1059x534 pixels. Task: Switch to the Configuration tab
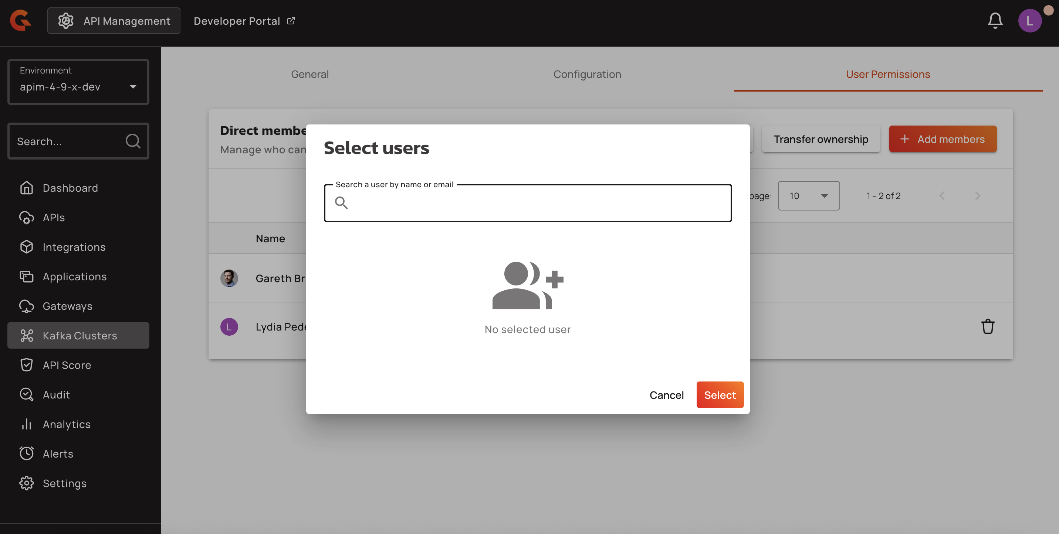tap(587, 74)
